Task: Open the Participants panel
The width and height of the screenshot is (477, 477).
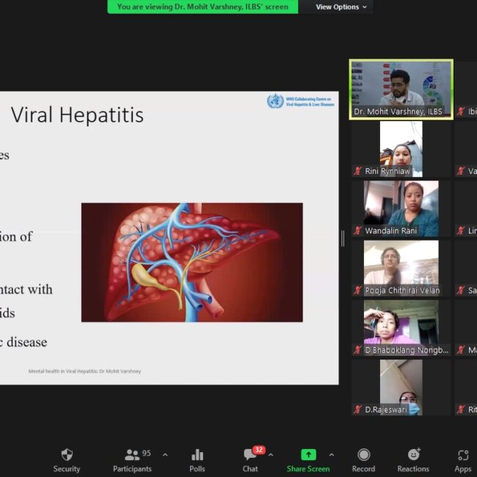Action: click(x=132, y=455)
